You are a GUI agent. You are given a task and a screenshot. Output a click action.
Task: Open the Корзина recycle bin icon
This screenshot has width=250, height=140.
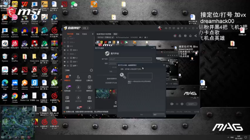[5, 58]
